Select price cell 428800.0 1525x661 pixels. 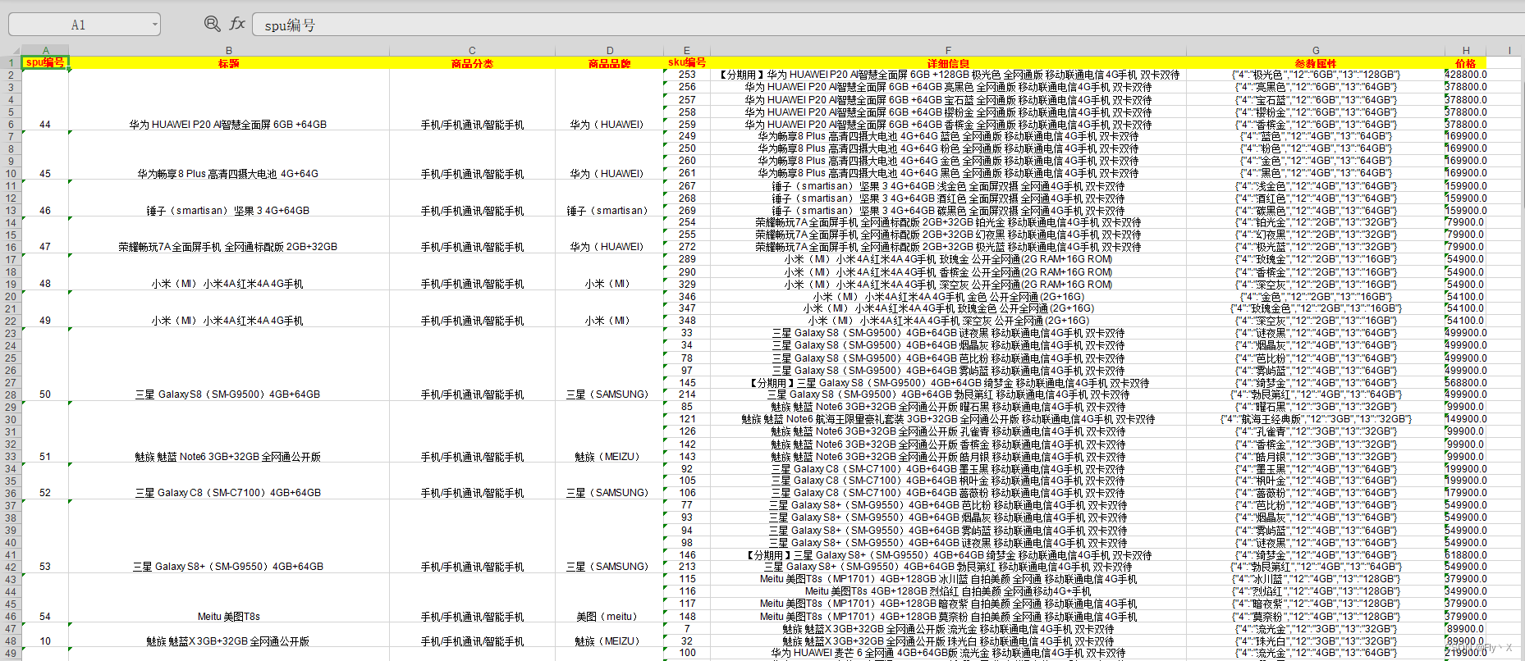(x=1466, y=75)
